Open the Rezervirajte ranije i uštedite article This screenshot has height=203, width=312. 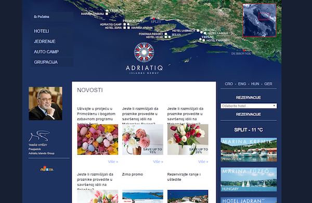pyautogui.click(x=184, y=177)
